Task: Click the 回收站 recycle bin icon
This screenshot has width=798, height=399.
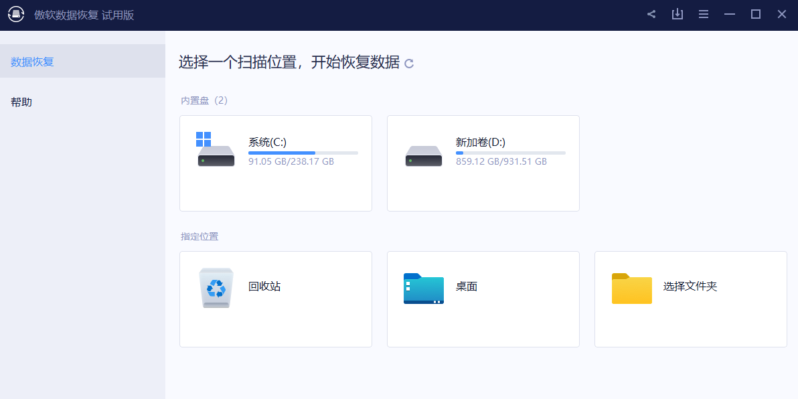Action: [x=216, y=289]
